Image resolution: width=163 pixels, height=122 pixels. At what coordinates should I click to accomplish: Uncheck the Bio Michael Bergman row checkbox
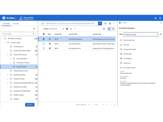(44, 39)
